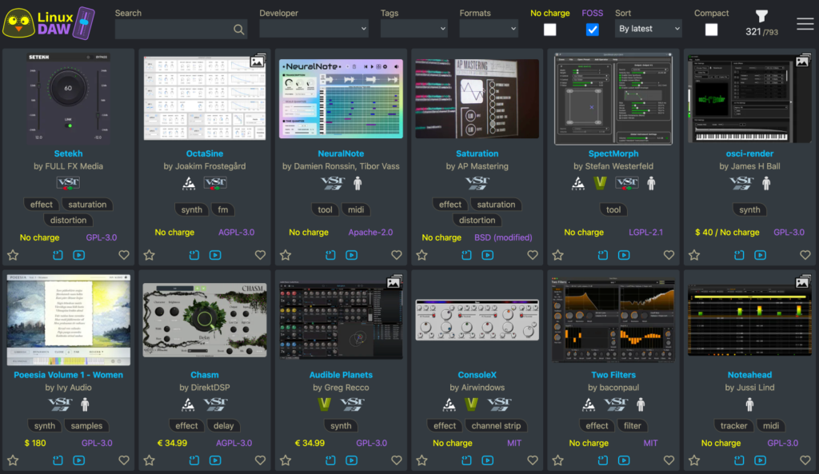Viewport: 819px width, 474px height.
Task: Open the hamburger menu
Action: click(x=805, y=24)
